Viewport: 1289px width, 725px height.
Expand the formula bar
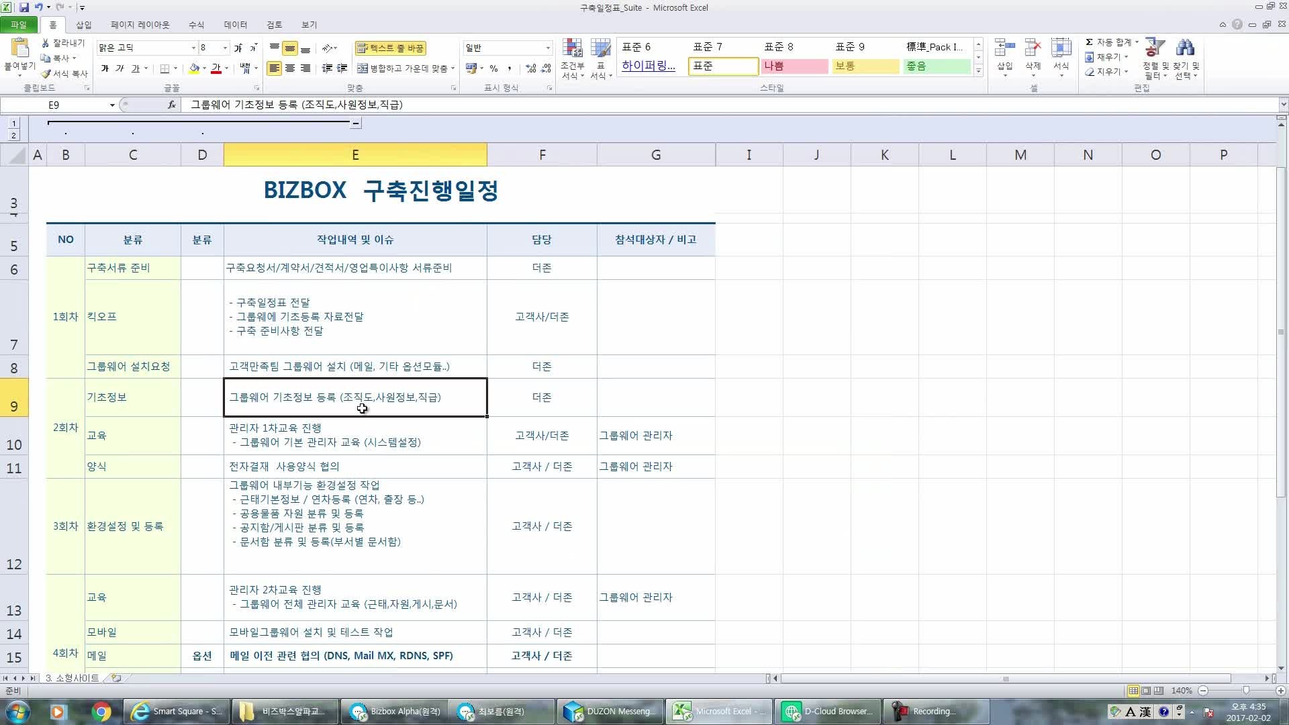tap(1283, 105)
